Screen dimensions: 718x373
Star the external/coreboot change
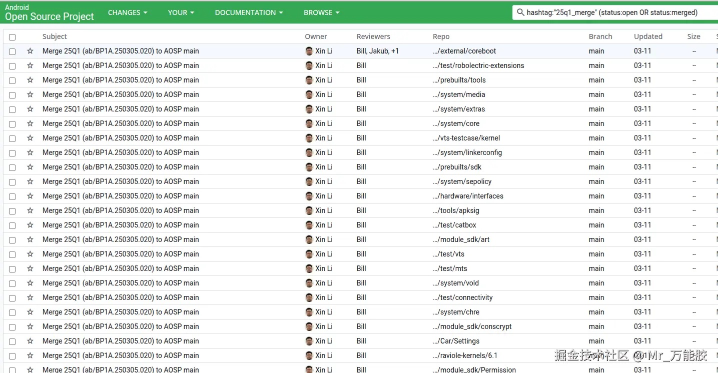30,51
